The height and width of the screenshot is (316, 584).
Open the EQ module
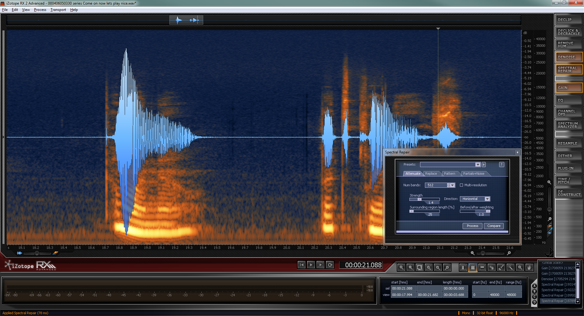click(569, 100)
